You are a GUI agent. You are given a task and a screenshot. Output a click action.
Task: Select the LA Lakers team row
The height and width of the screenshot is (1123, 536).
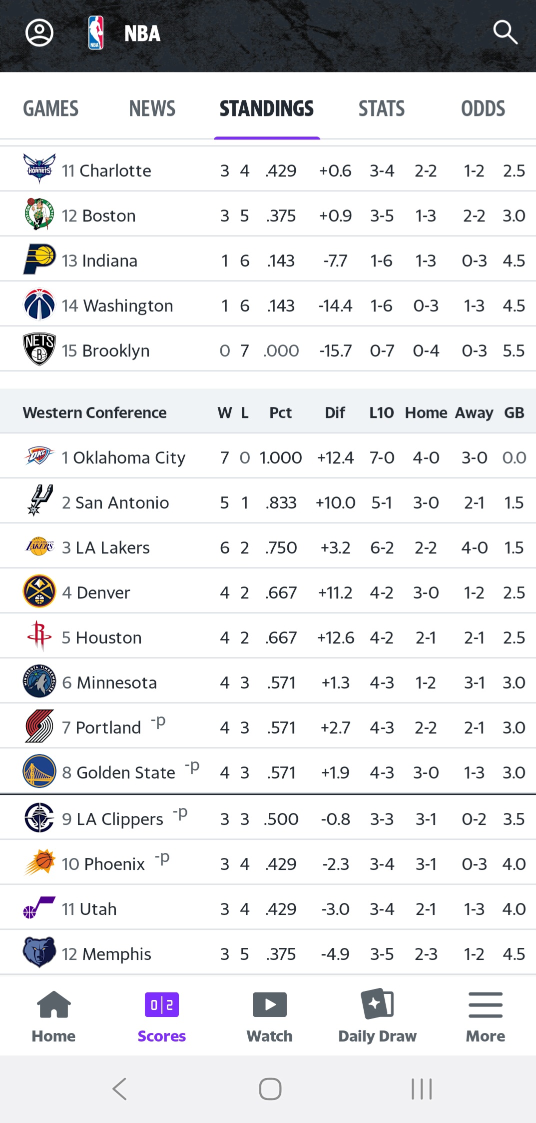point(268,547)
